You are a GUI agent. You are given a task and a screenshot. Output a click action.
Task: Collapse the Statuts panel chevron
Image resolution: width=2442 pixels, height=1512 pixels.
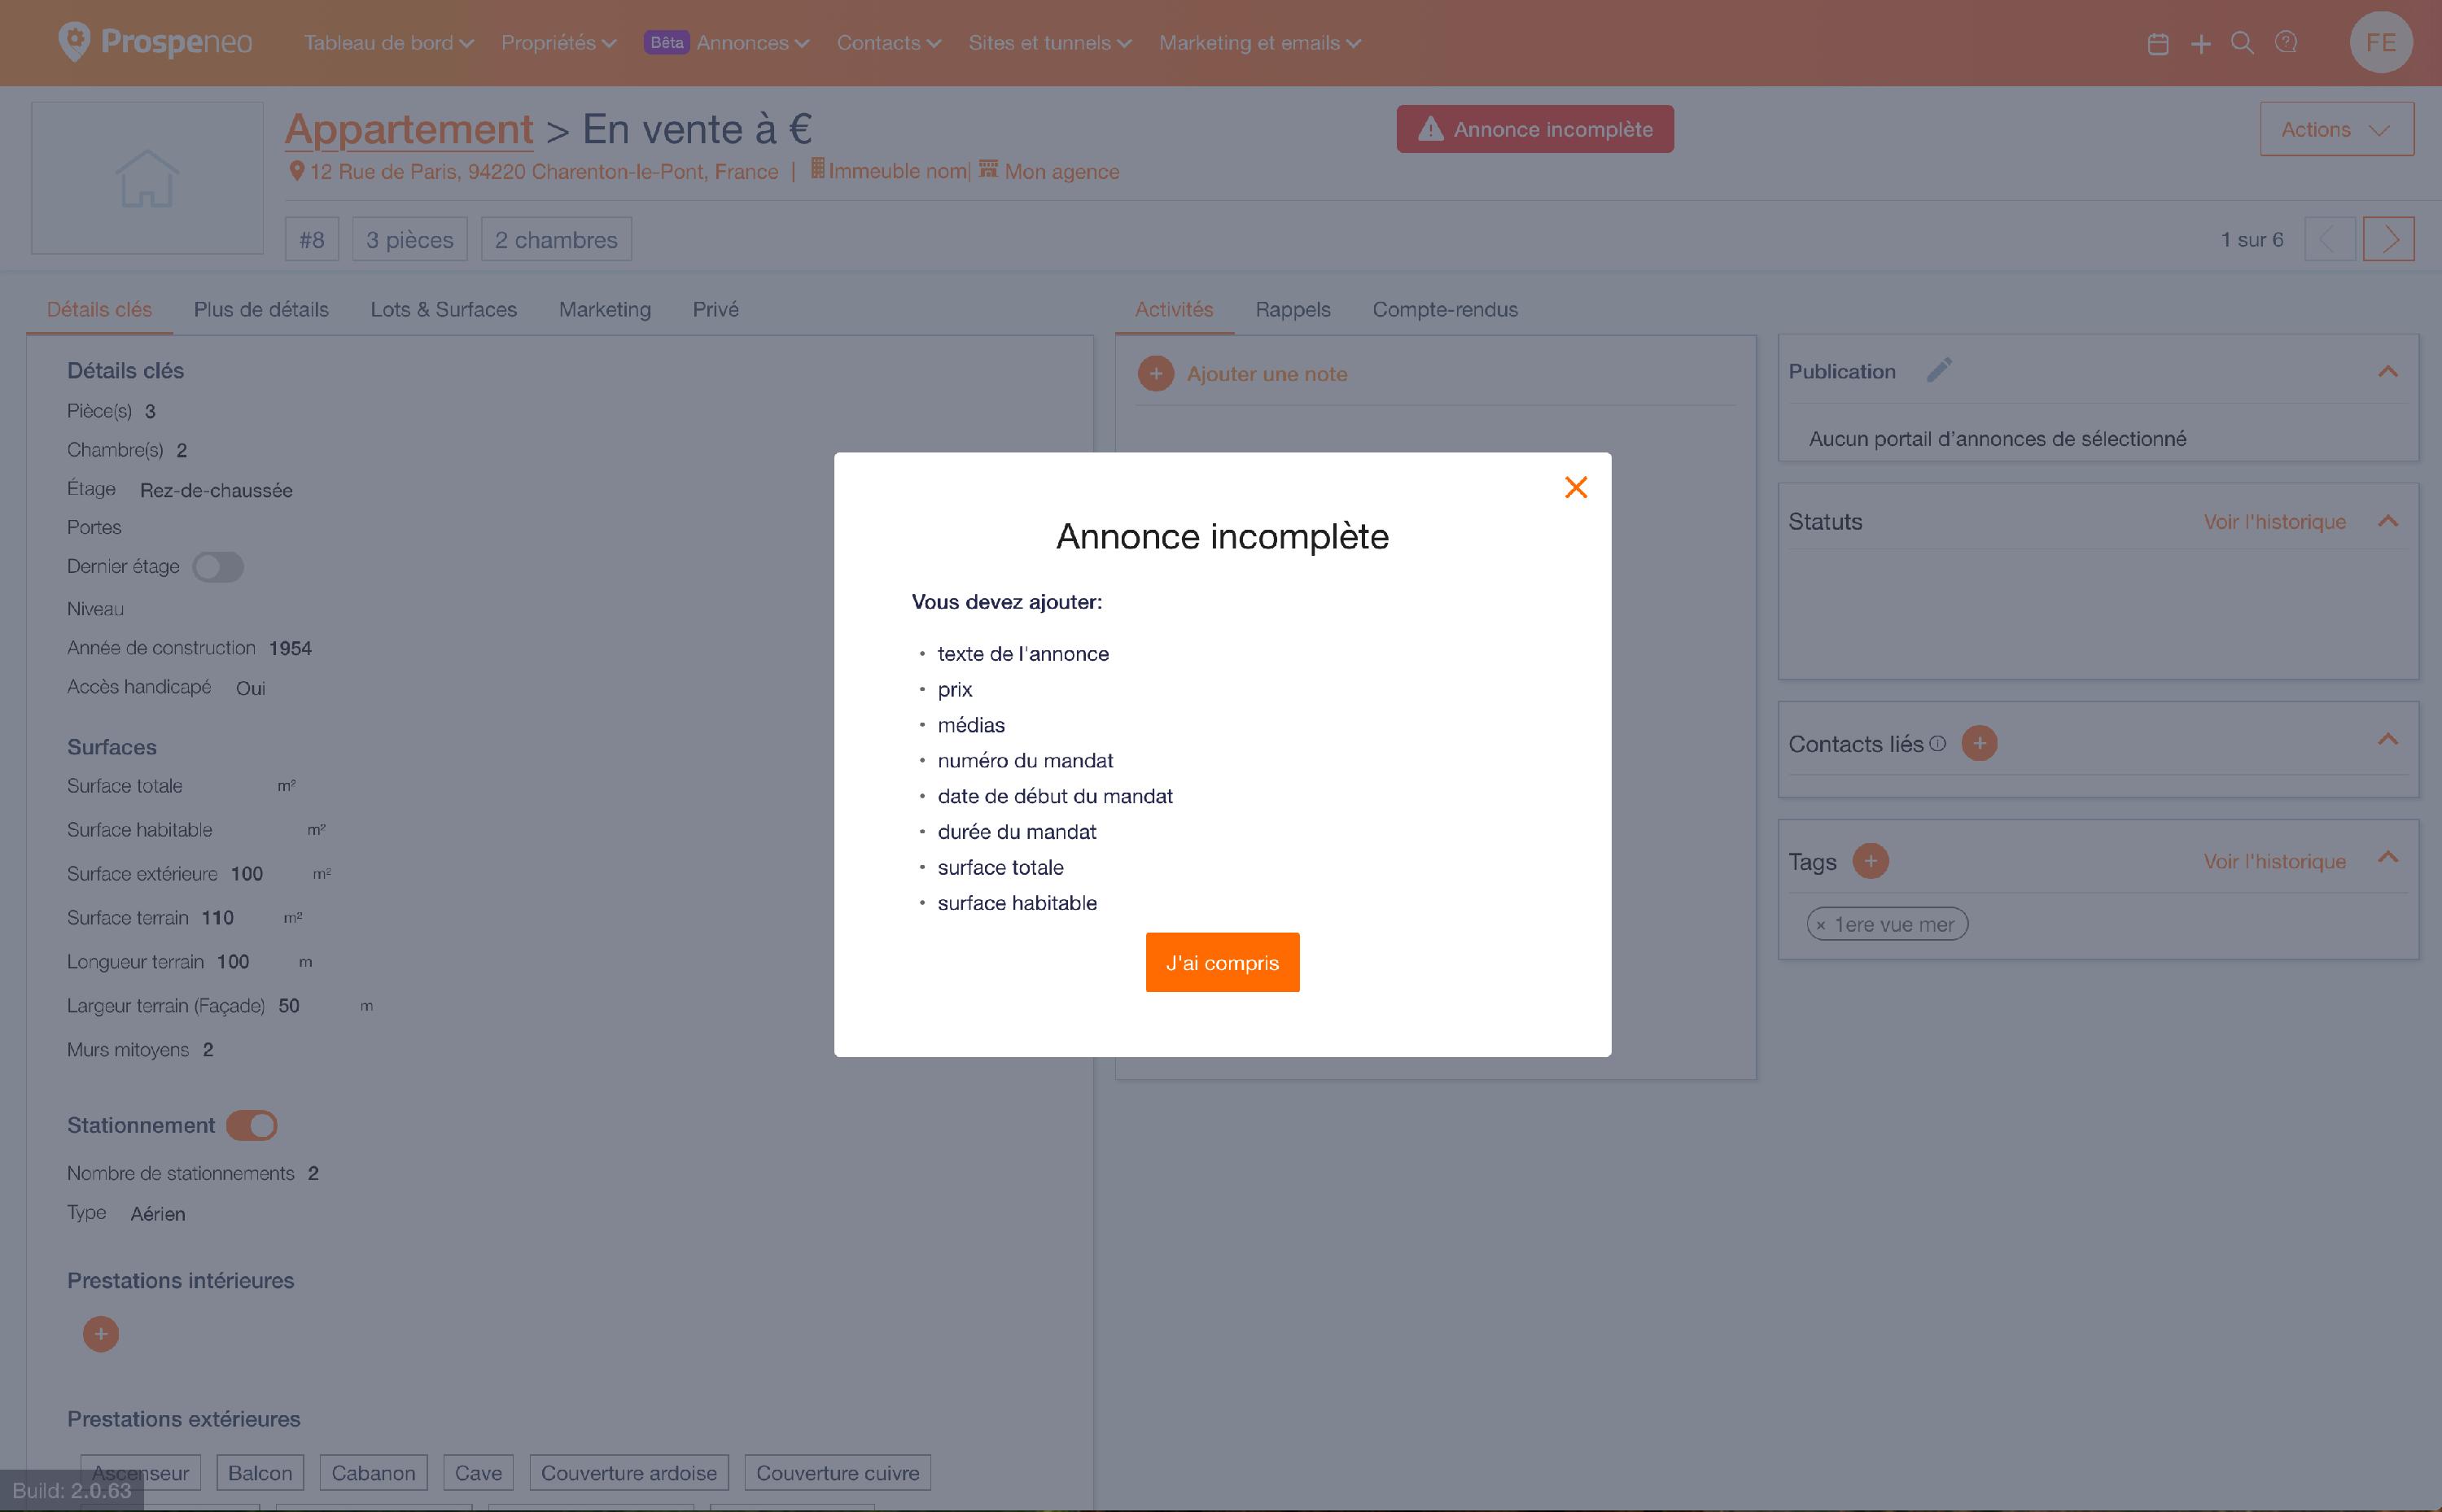pos(2387,521)
